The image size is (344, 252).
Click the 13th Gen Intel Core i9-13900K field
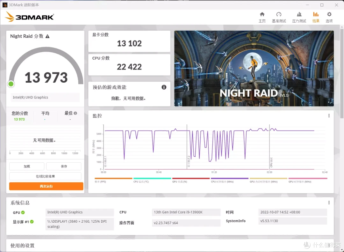(186, 212)
